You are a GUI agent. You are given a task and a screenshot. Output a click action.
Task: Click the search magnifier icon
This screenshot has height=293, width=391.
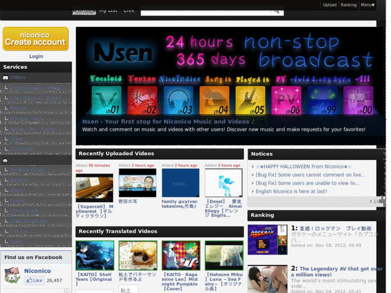(x=277, y=11)
